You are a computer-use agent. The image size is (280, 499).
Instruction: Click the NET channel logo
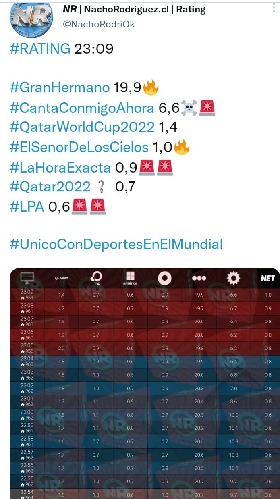268,278
